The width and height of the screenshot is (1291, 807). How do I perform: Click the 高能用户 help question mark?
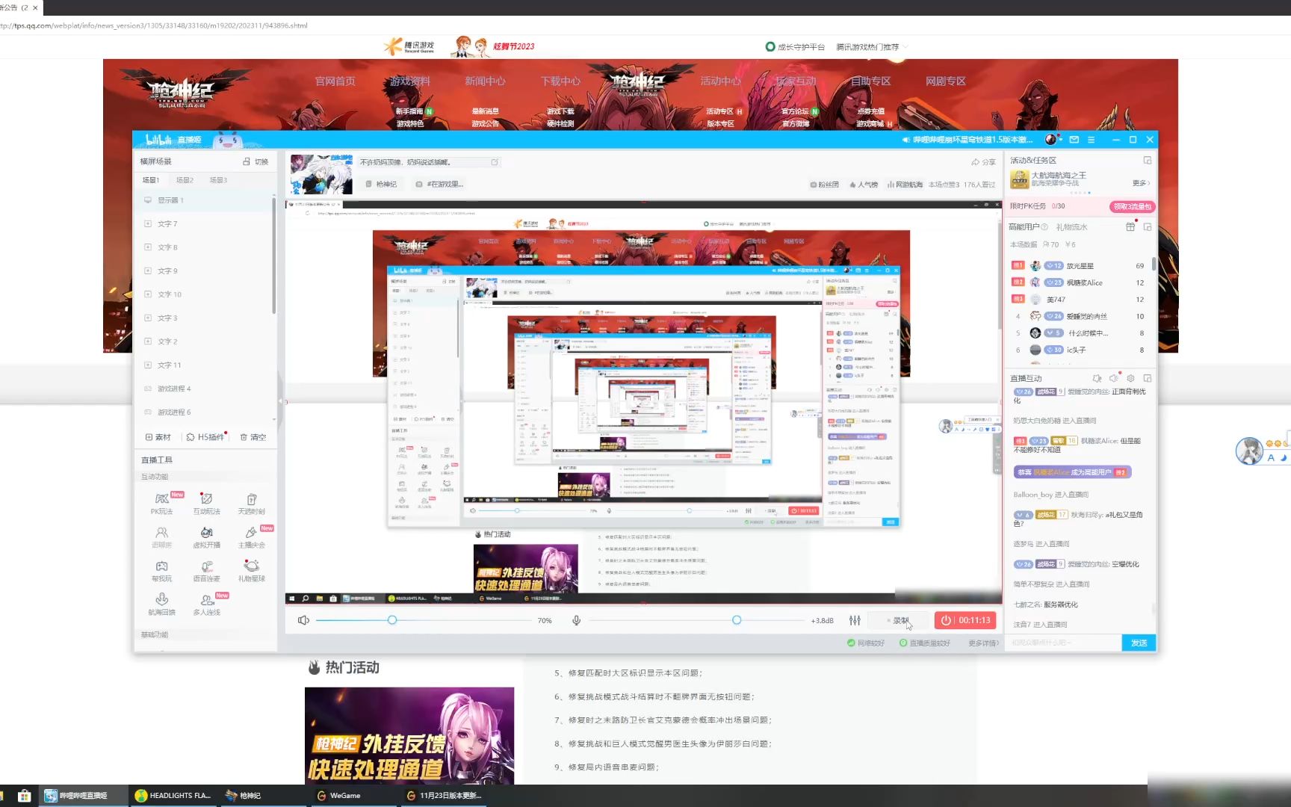(x=1044, y=226)
